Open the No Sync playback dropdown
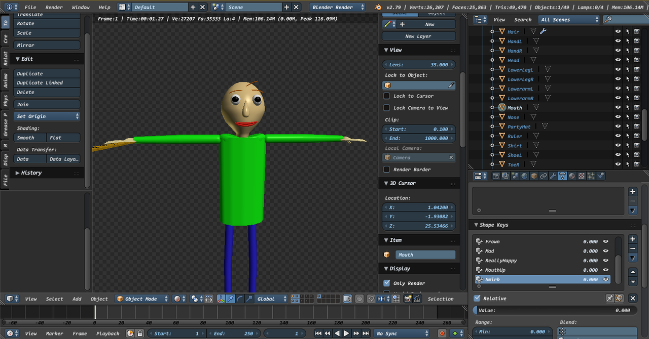 (402, 333)
